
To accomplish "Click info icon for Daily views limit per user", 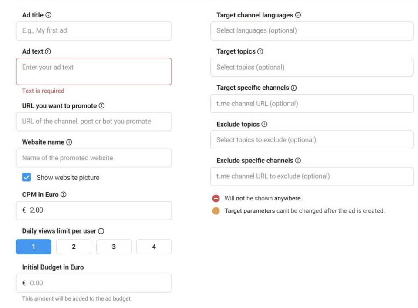I will tap(101, 231).
